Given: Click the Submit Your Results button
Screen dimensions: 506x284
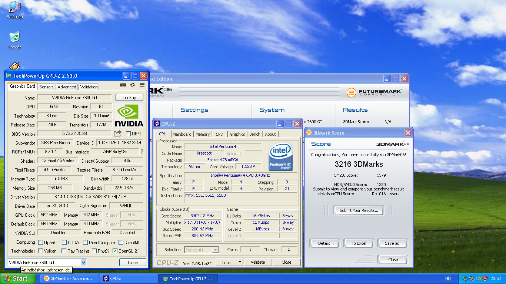Looking at the screenshot, I should 359,210.
